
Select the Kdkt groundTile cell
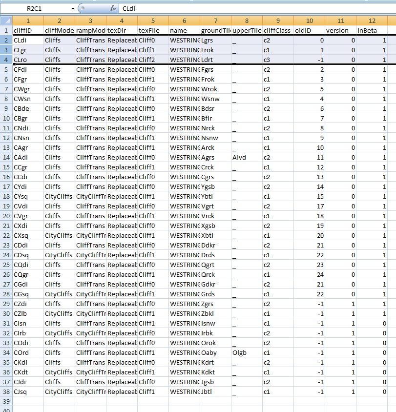pos(215,372)
